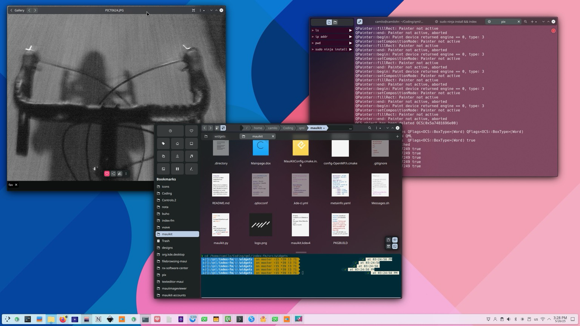Switch file manager to list view
The width and height of the screenshot is (580, 326).
click(217, 128)
